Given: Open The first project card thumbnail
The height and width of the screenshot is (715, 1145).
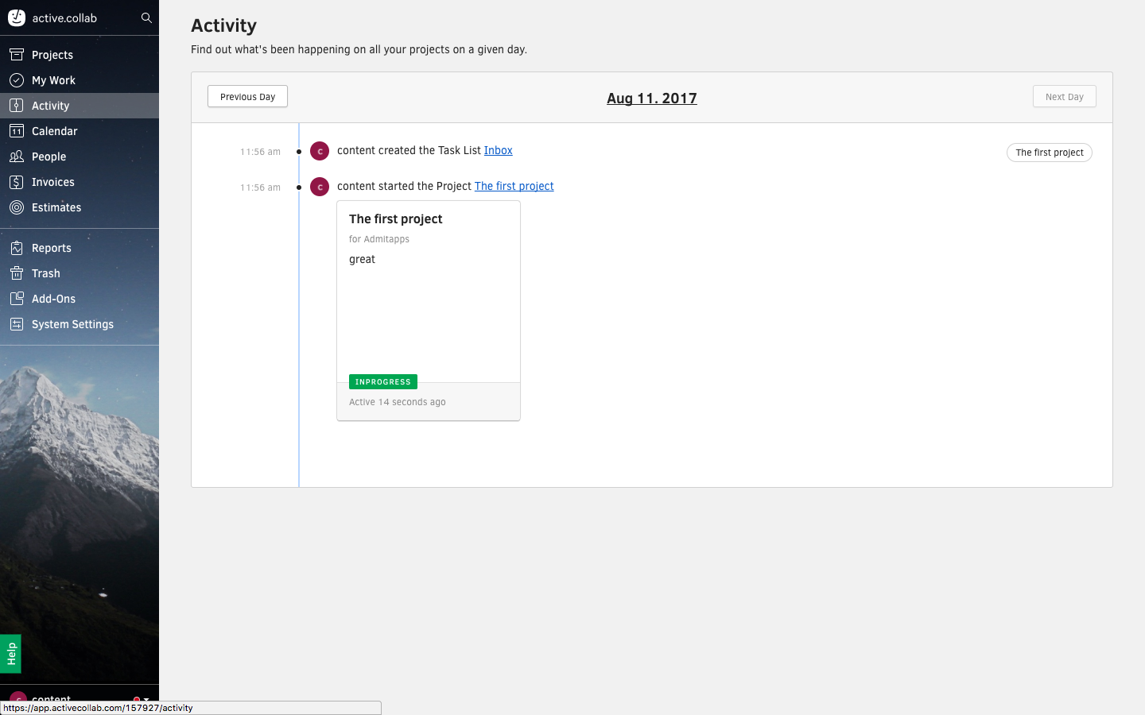Looking at the screenshot, I should pos(428,310).
